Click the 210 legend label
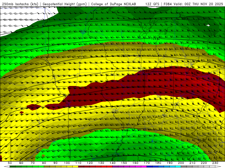 click(192, 163)
